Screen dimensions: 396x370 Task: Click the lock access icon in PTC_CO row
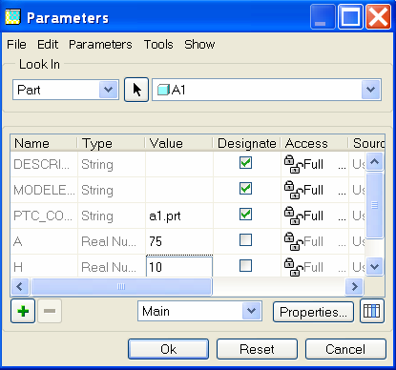pyautogui.click(x=293, y=216)
